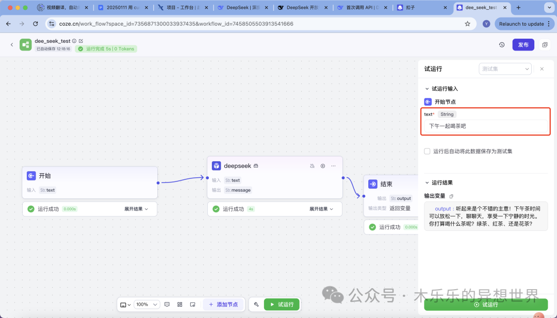The image size is (557, 318).
Task: Edit the dee_seek_test workflow name
Action: click(81, 41)
